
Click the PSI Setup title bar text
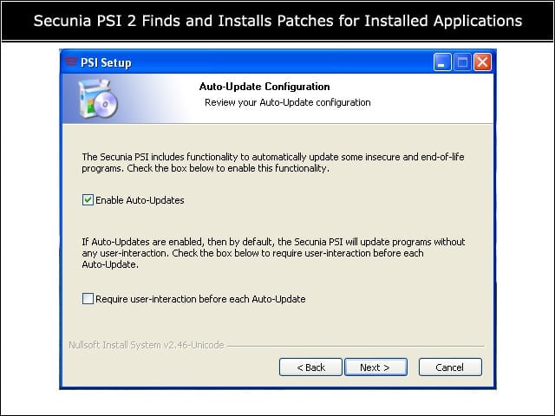tap(106, 62)
